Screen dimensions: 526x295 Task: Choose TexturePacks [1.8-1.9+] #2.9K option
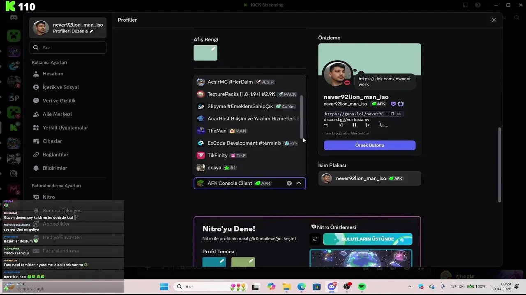point(250,94)
